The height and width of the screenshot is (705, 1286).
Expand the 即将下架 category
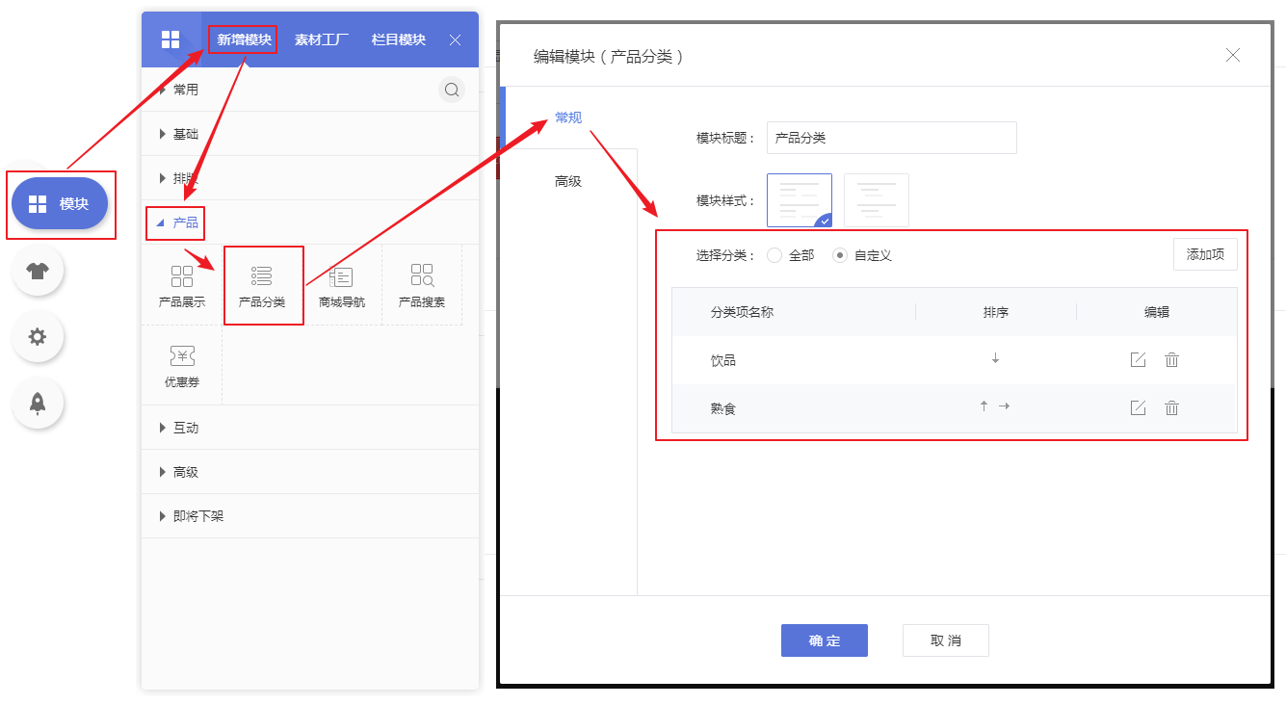click(310, 516)
